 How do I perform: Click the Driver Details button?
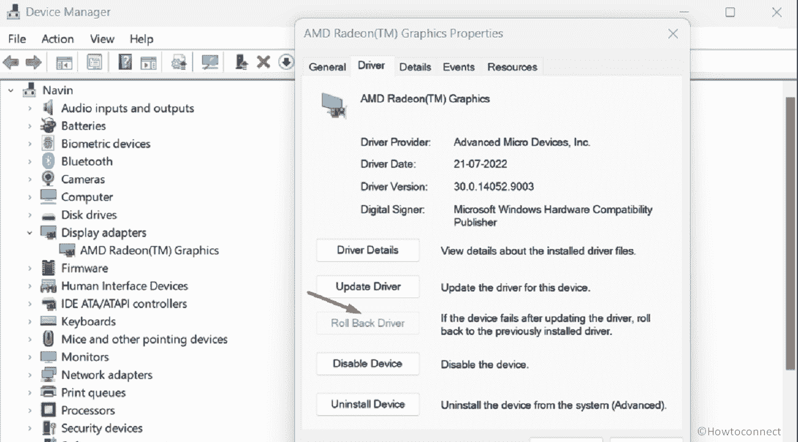pyautogui.click(x=368, y=250)
